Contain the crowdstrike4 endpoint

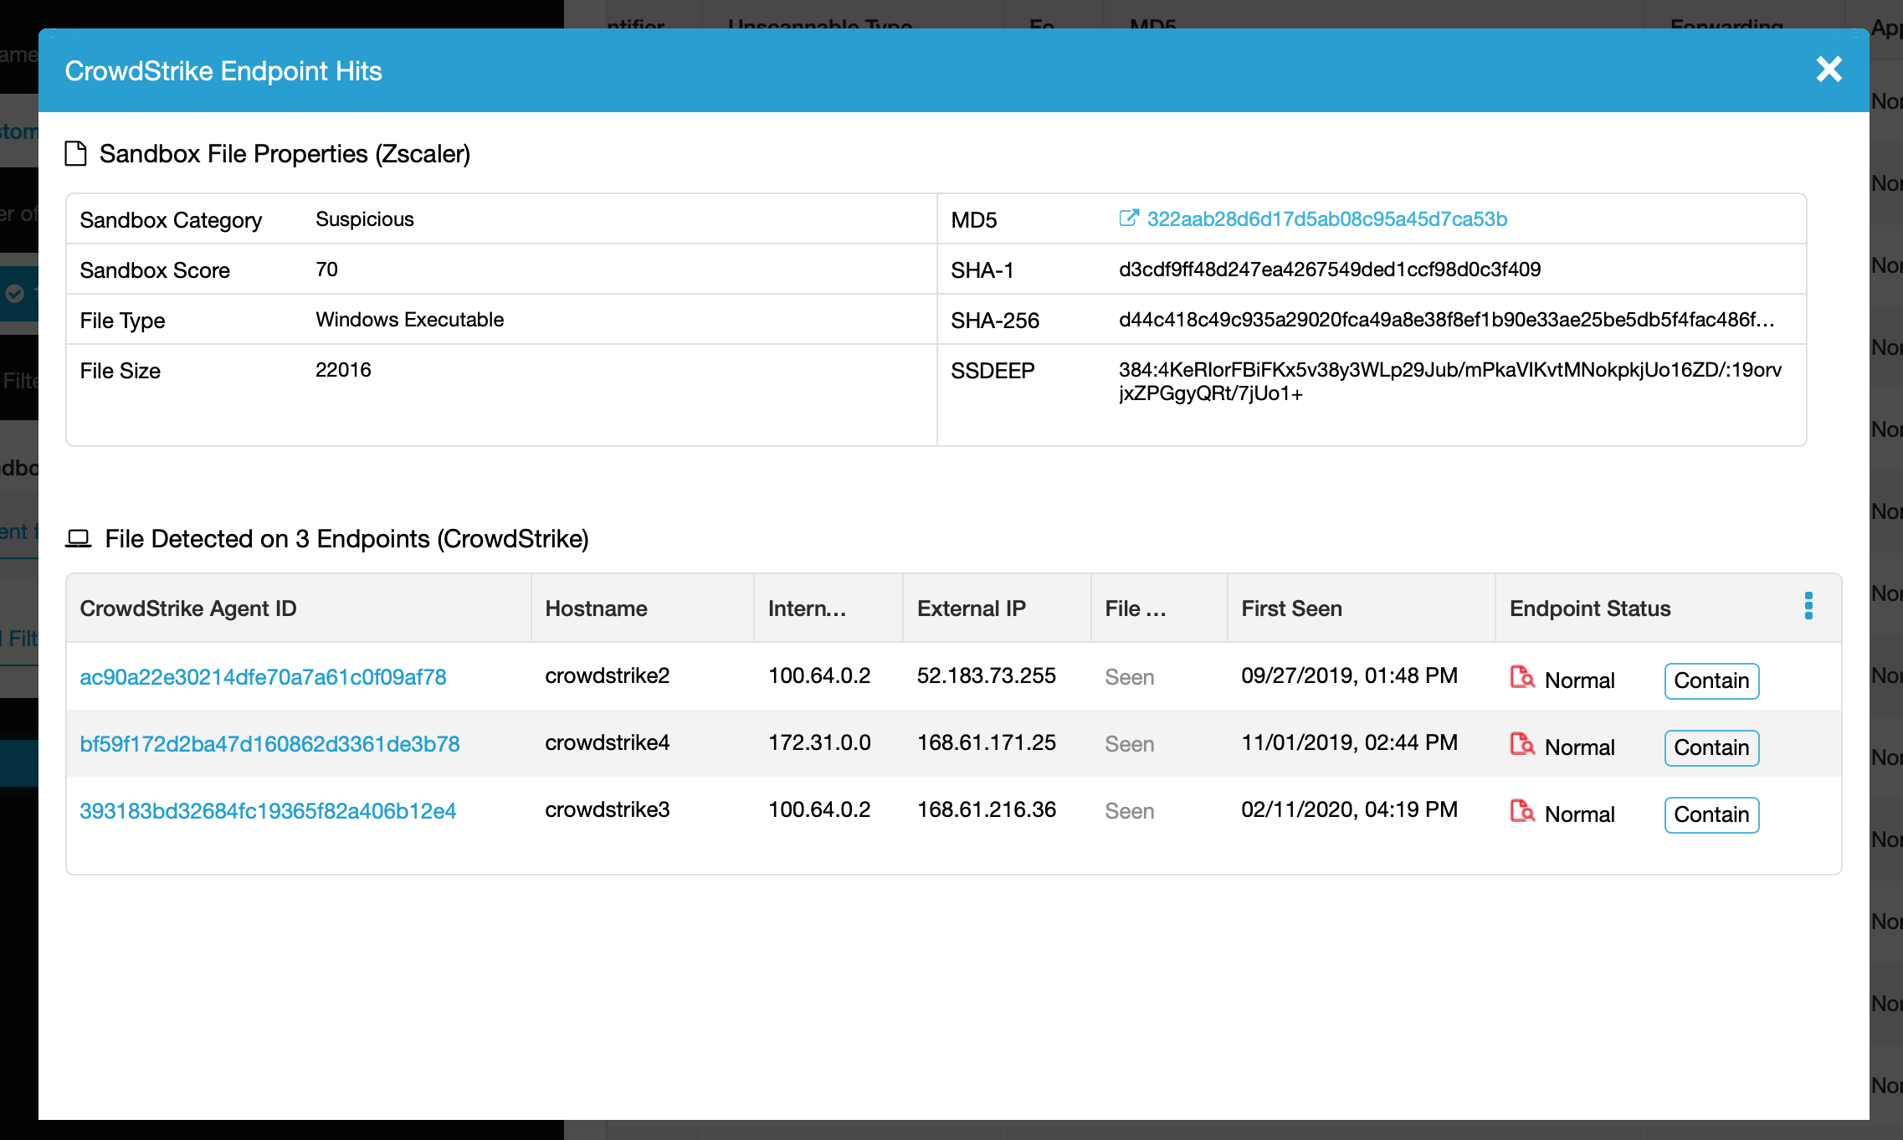coord(1711,747)
